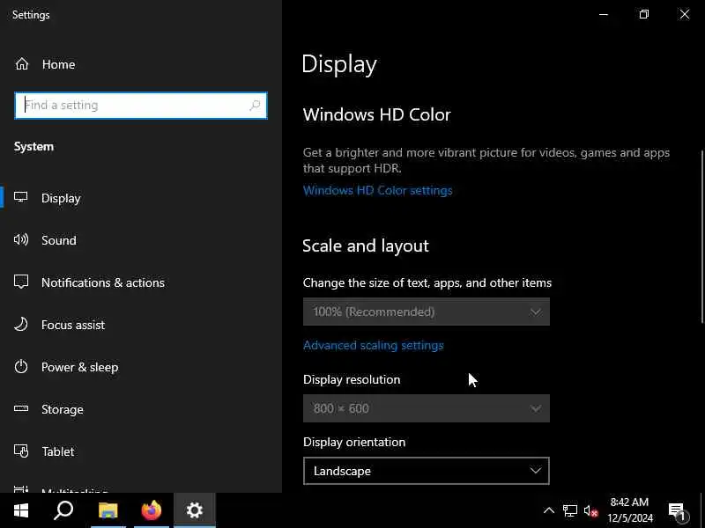
Task: Show hidden system tray icons
Action: [549, 510]
